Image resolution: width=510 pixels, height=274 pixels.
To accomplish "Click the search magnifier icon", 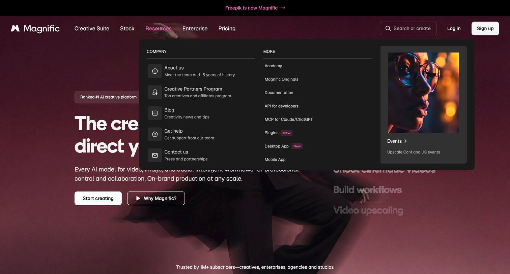I will tap(388, 29).
